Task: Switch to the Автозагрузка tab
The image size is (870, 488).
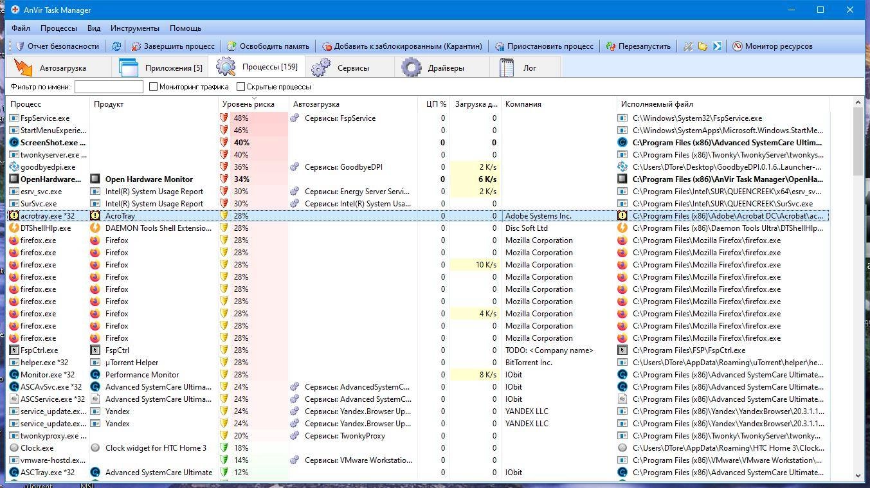Action: [x=58, y=68]
